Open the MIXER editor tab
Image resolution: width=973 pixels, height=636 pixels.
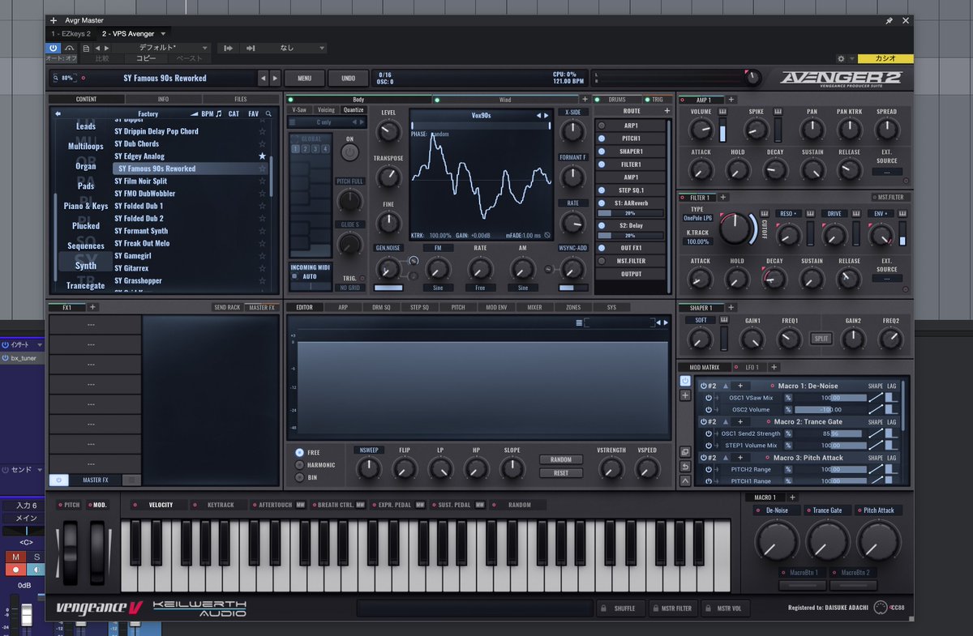click(x=534, y=307)
